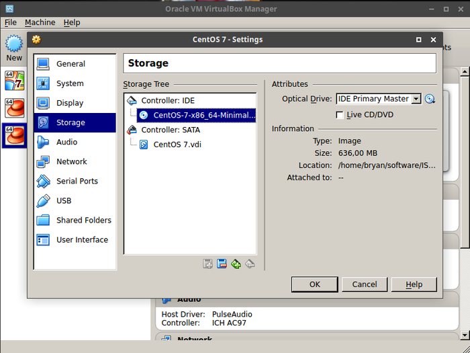Click scrollbar down arrow in VirtualBox Manager
Screen dimensions: 470x353
pos(465,335)
